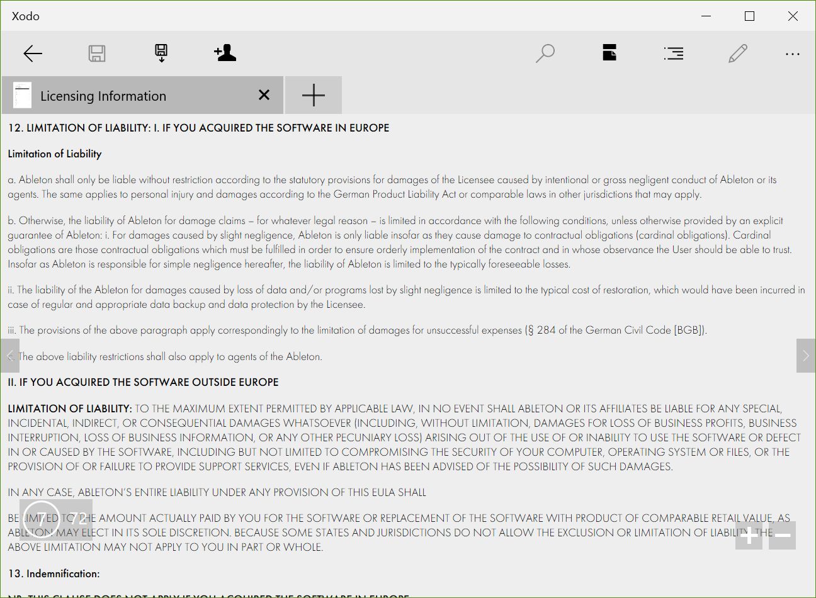This screenshot has height=598, width=816.
Task: Switch to the Licensing Information tab
Action: click(143, 95)
